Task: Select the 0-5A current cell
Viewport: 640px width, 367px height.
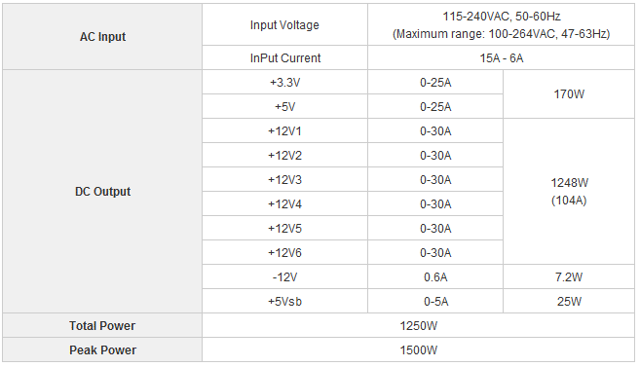Action: [x=435, y=302]
